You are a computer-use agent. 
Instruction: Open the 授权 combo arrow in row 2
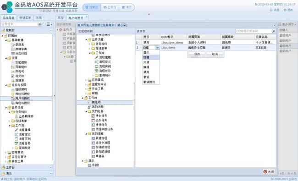(x=158, y=48)
